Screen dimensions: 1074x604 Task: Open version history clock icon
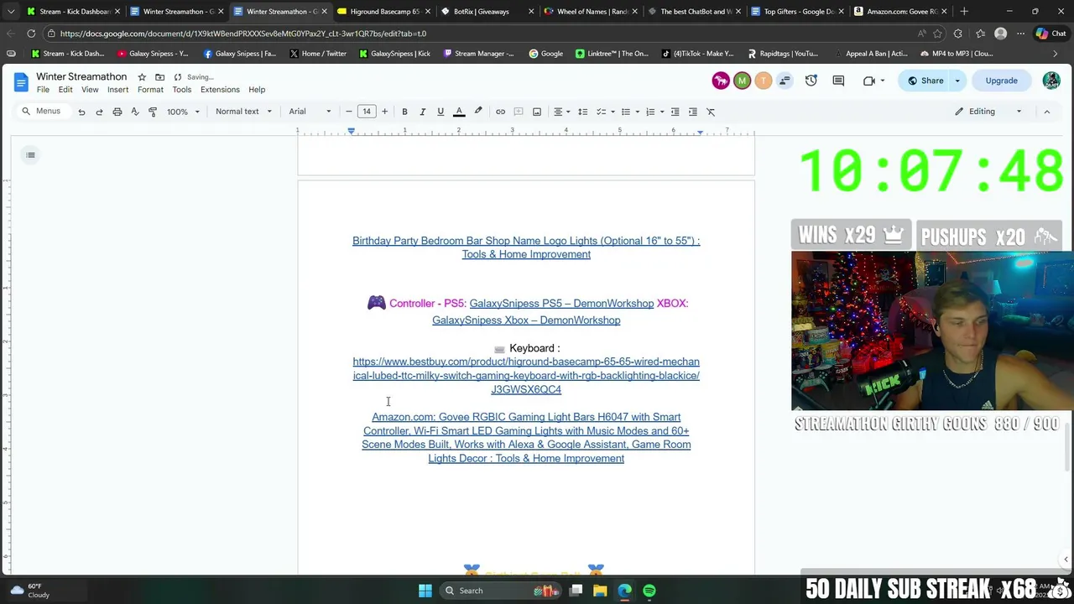click(811, 81)
